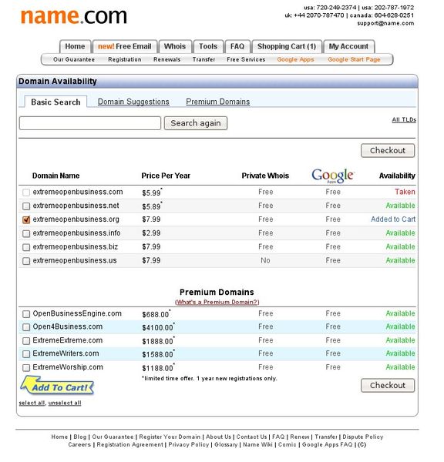Select Our Guarantee in the submenu

click(x=74, y=59)
